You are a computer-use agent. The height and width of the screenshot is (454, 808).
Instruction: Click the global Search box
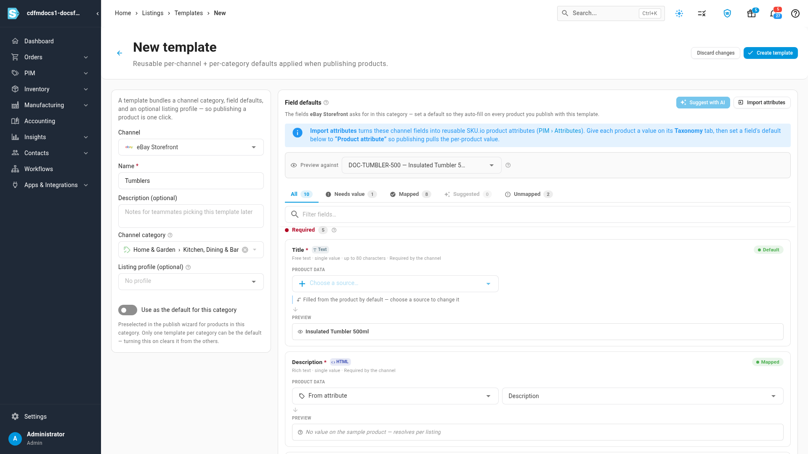coord(611,13)
